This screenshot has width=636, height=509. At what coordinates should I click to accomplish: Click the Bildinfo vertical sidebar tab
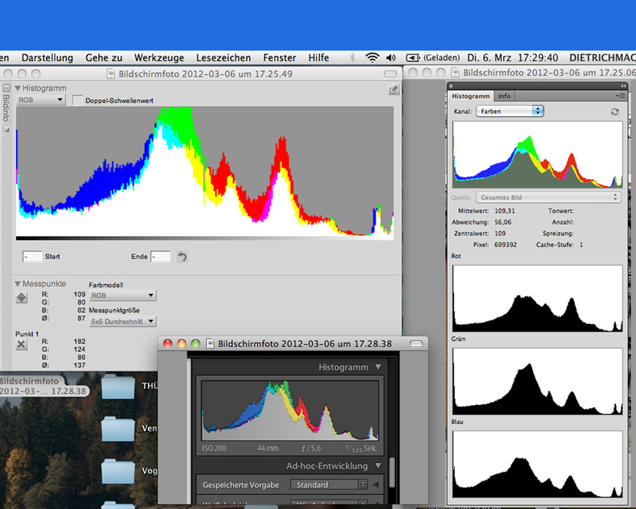[x=6, y=108]
